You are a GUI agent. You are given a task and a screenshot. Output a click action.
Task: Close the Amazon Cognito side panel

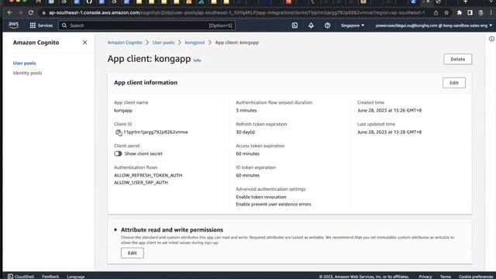84,43
